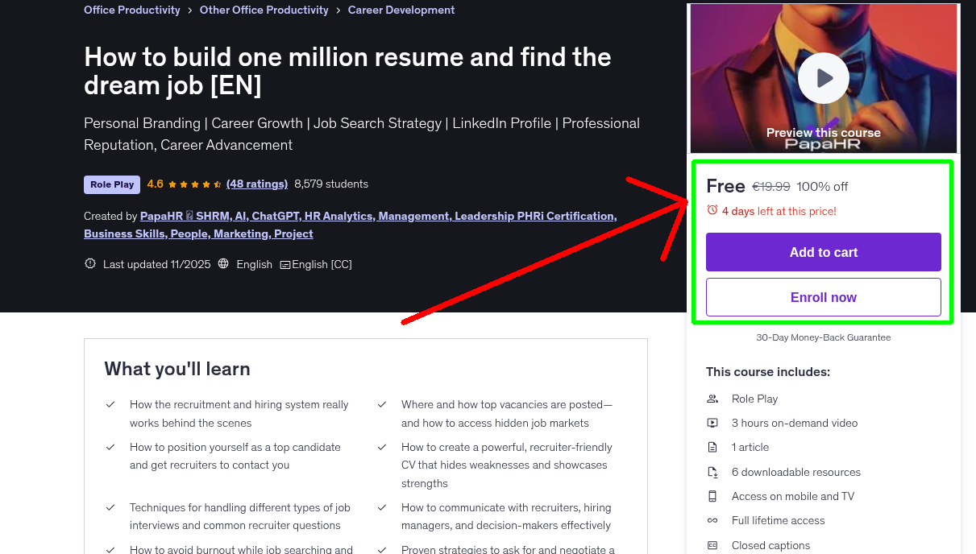Screen dimensions: 976x554
Task: Click the closed captions icon
Action: [712, 545]
